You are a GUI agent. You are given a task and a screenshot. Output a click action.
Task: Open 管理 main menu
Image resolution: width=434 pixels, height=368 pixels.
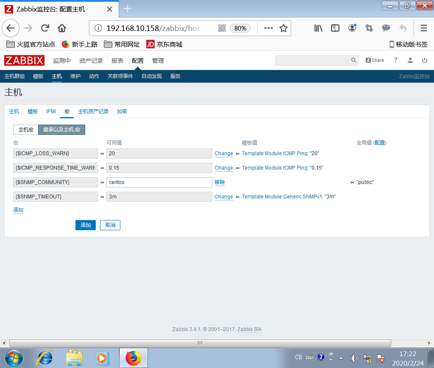click(x=158, y=61)
